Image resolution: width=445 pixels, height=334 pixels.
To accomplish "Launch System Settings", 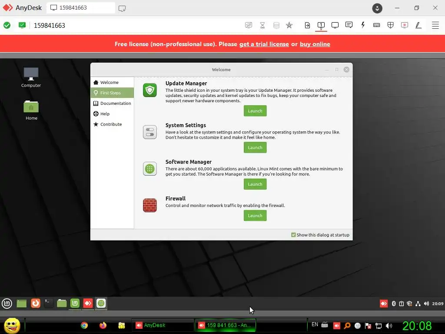I will [x=255, y=147].
